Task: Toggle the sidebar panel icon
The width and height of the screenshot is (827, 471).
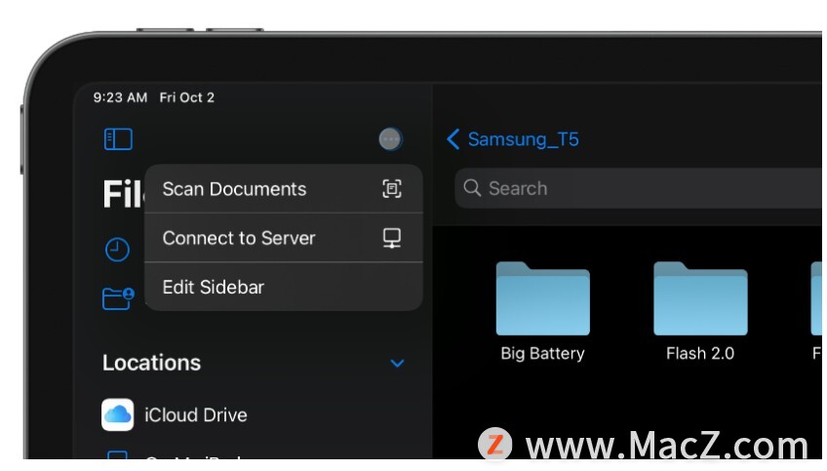Action: [x=118, y=139]
